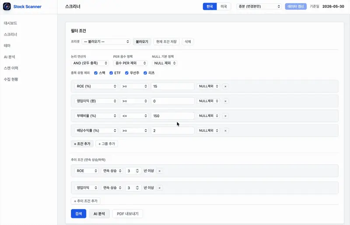Open the operator dropdown in ROE (%) row
The height and width of the screenshot is (225, 350).
134,86
